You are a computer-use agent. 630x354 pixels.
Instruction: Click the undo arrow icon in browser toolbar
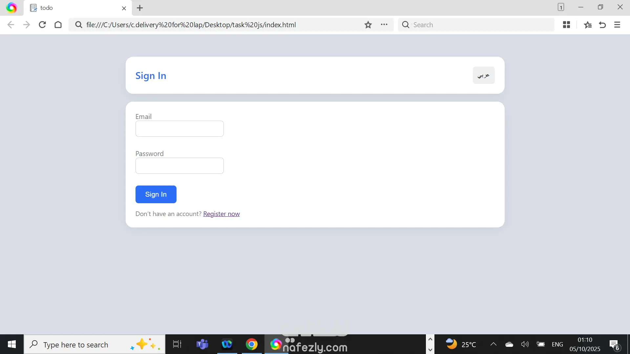[602, 25]
